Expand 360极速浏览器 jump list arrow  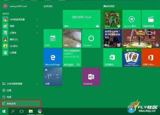coord(37,19)
